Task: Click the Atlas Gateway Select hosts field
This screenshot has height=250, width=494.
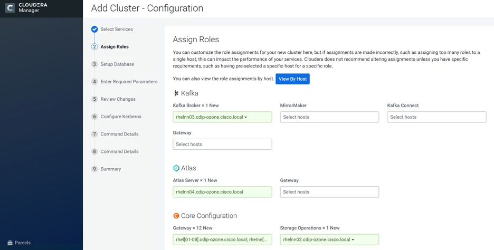Action: click(x=329, y=192)
